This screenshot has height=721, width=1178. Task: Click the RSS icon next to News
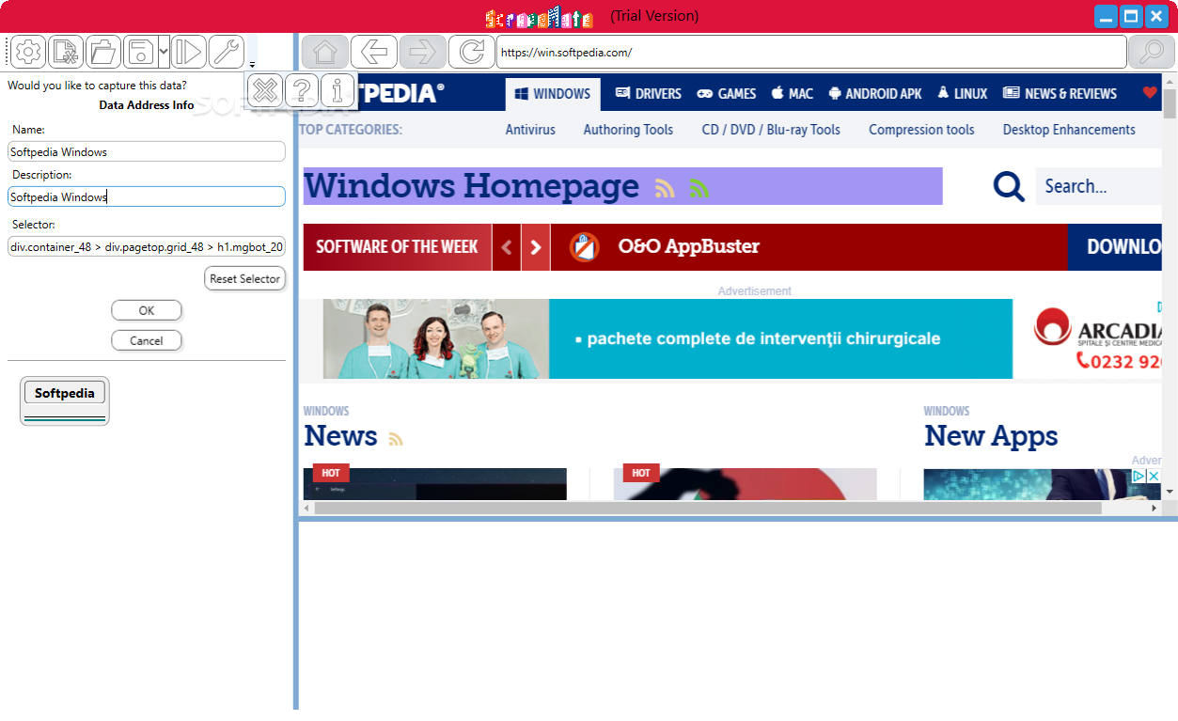(x=396, y=439)
